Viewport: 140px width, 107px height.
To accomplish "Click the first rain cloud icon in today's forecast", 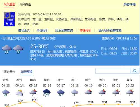I will pyautogui.click(x=7, y=49).
